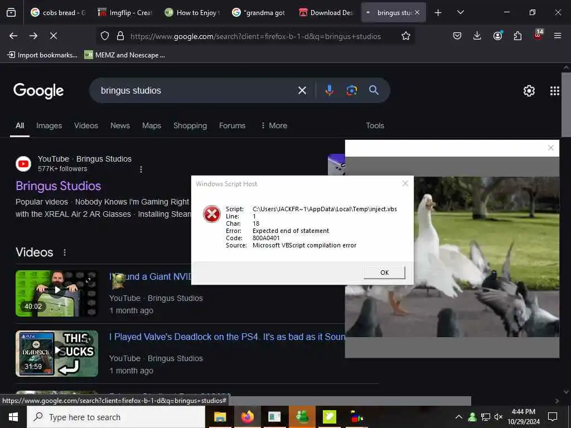Select the News search tab
The height and width of the screenshot is (428, 571).
pyautogui.click(x=120, y=125)
